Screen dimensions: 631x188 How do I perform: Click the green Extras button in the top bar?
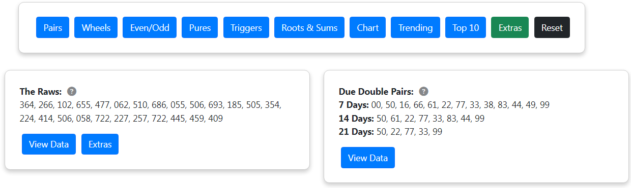(510, 27)
